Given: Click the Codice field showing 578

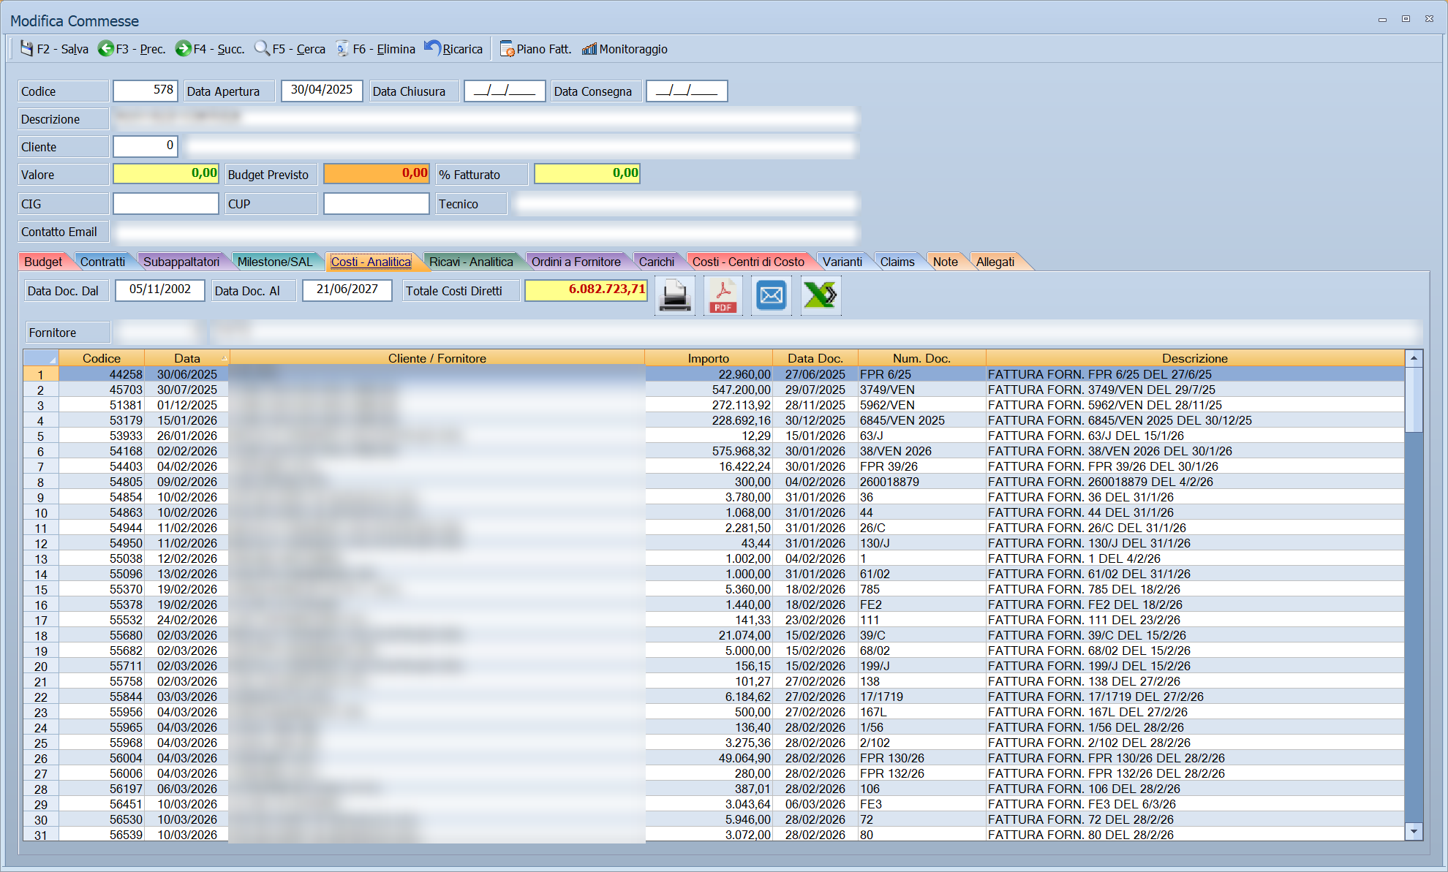Looking at the screenshot, I should tap(145, 91).
